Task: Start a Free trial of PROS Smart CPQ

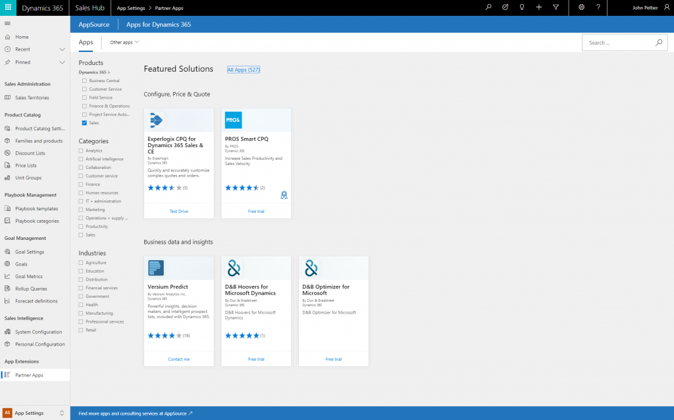Action: 256,211
